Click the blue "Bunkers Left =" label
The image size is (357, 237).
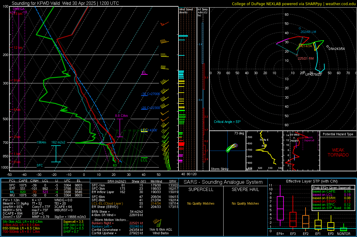coord(102,226)
